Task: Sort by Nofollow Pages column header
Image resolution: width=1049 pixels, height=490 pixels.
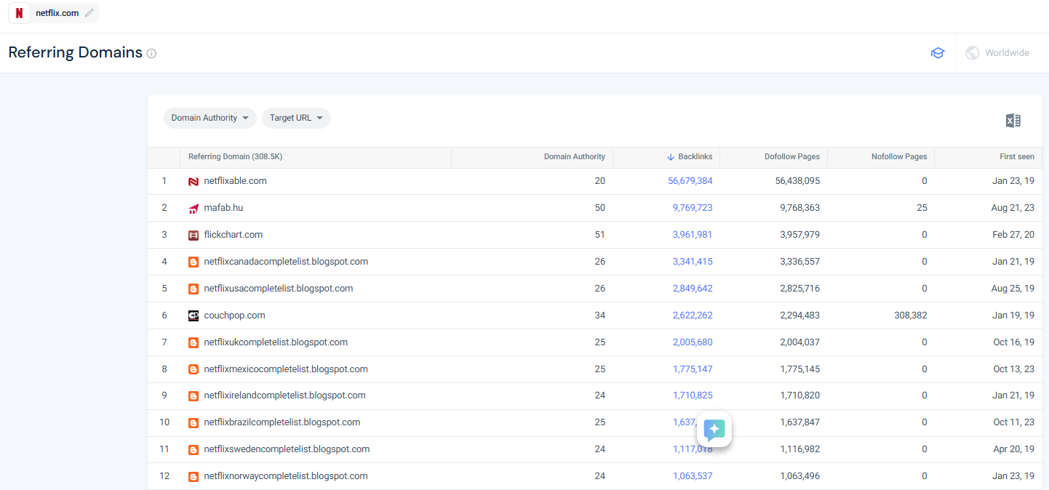Action: (x=899, y=157)
